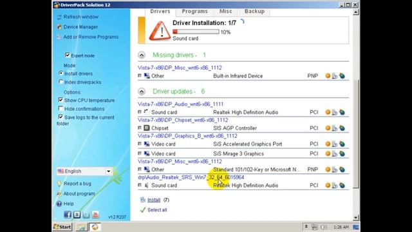The width and height of the screenshot is (412, 232).
Task: Open the Facebook social icon
Action: [x=68, y=215]
